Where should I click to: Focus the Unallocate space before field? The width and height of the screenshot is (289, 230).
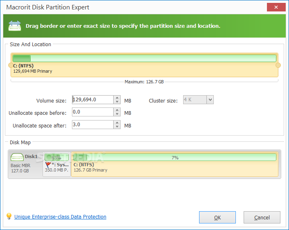(x=93, y=112)
